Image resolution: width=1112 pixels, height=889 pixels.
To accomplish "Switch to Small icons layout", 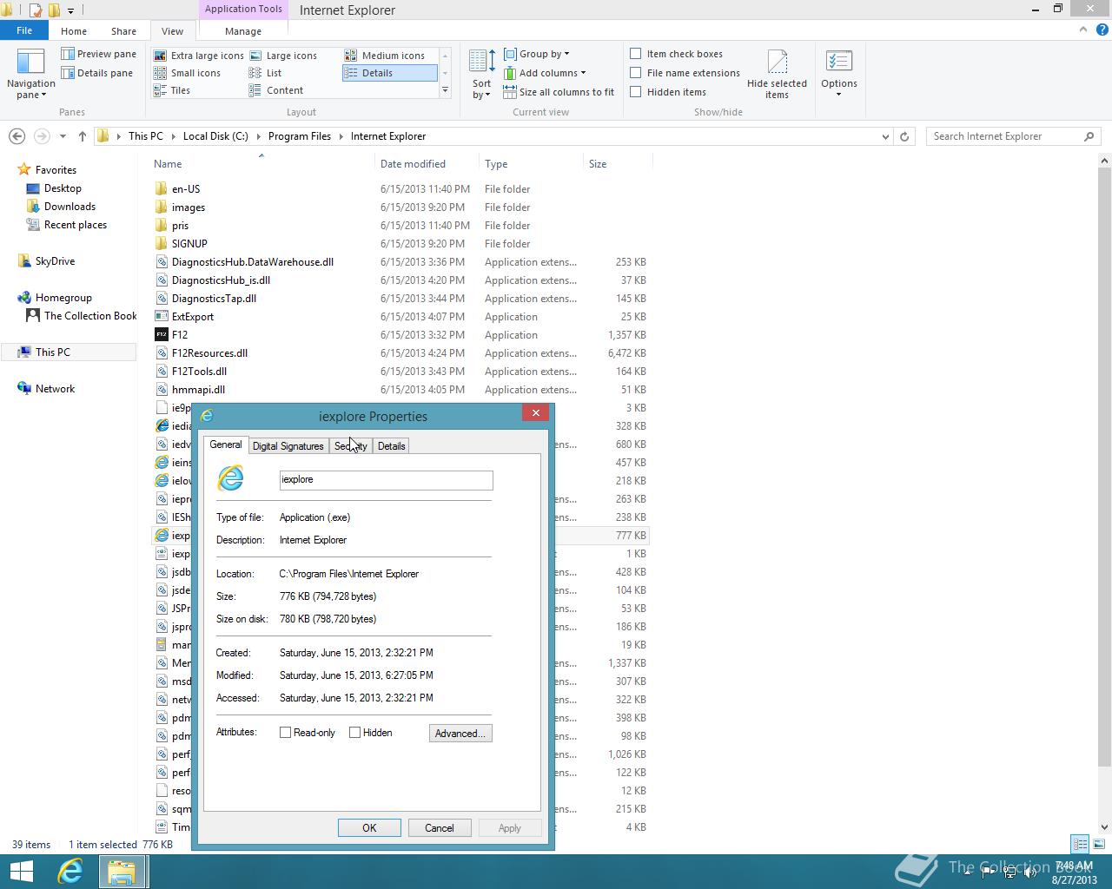I will point(188,73).
